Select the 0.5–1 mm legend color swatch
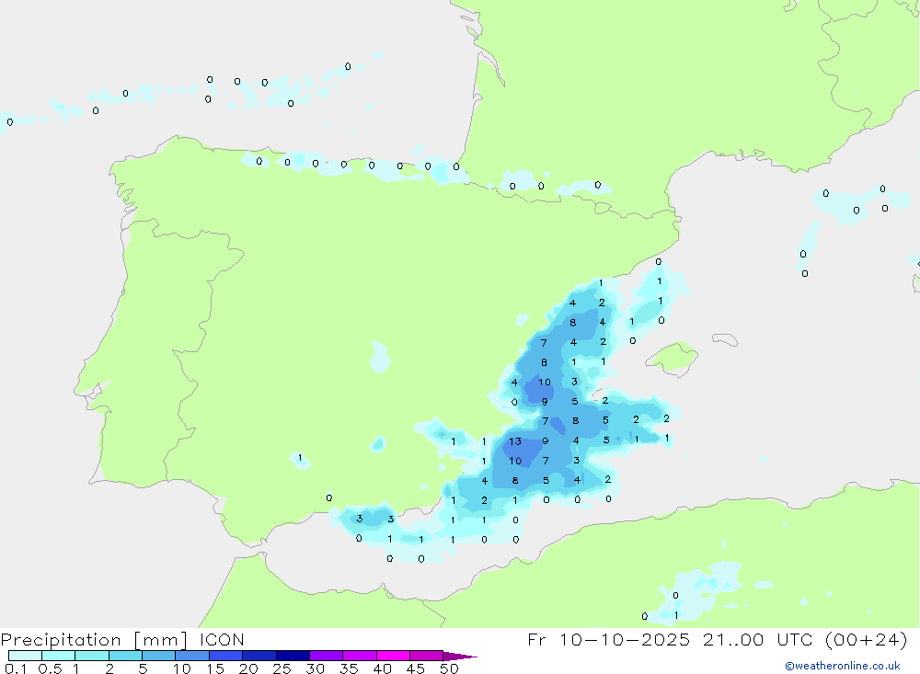920x674 pixels. [x=59, y=656]
